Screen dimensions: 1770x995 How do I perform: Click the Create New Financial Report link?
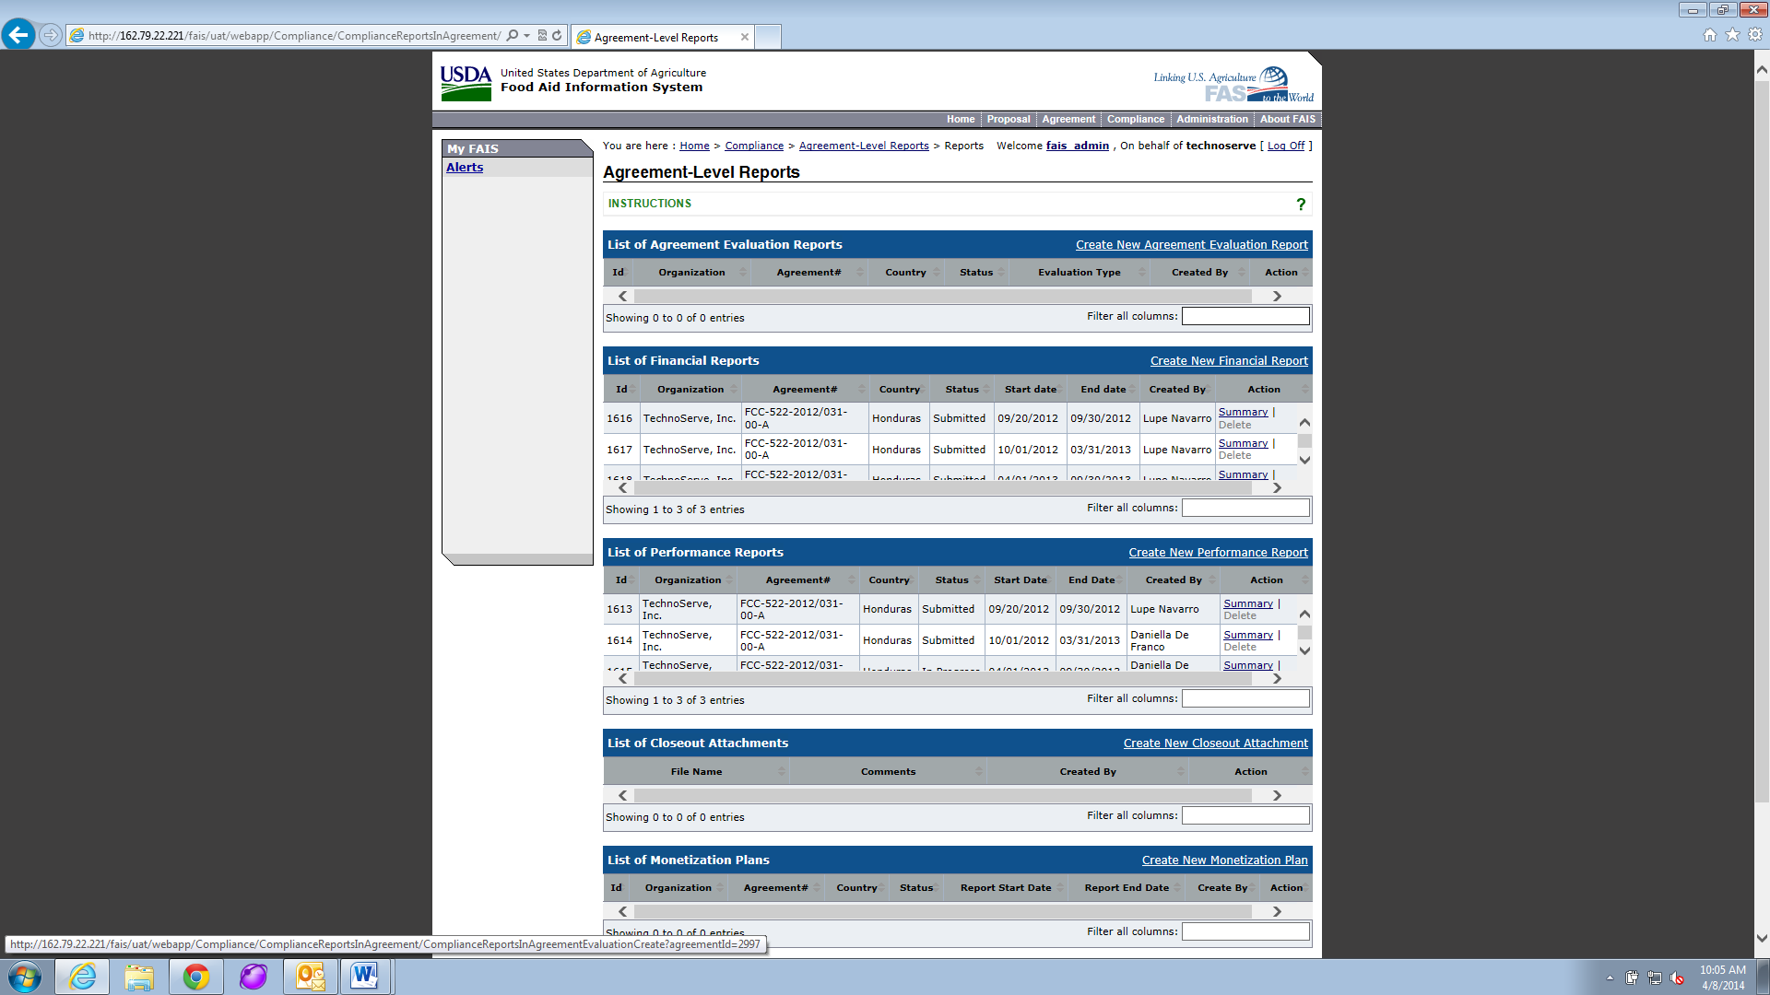[x=1228, y=361]
